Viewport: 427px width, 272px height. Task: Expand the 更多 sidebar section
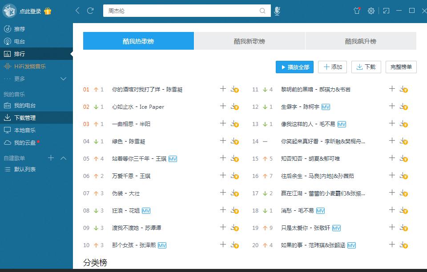point(63,79)
